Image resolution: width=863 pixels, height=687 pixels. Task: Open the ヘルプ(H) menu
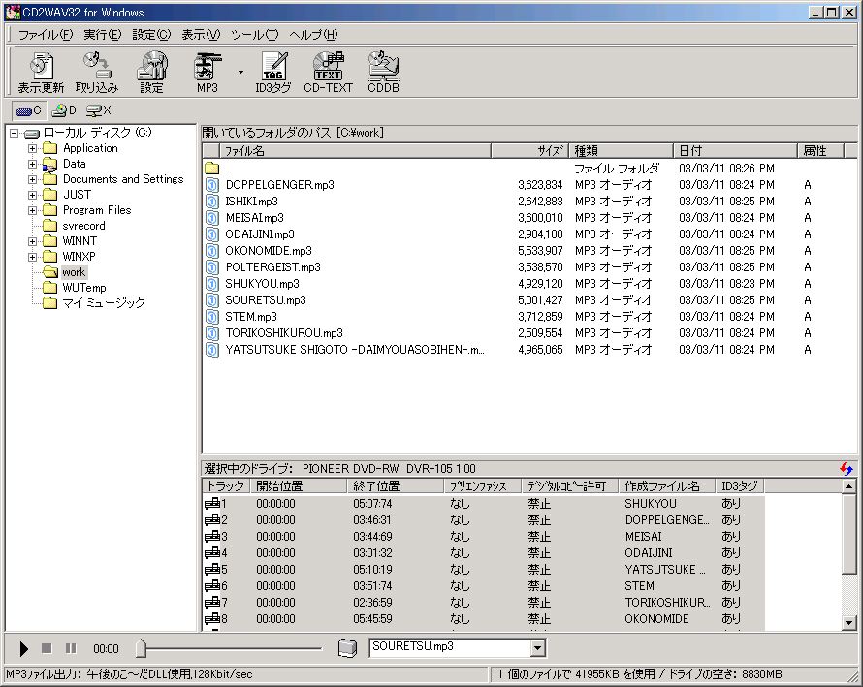click(313, 35)
